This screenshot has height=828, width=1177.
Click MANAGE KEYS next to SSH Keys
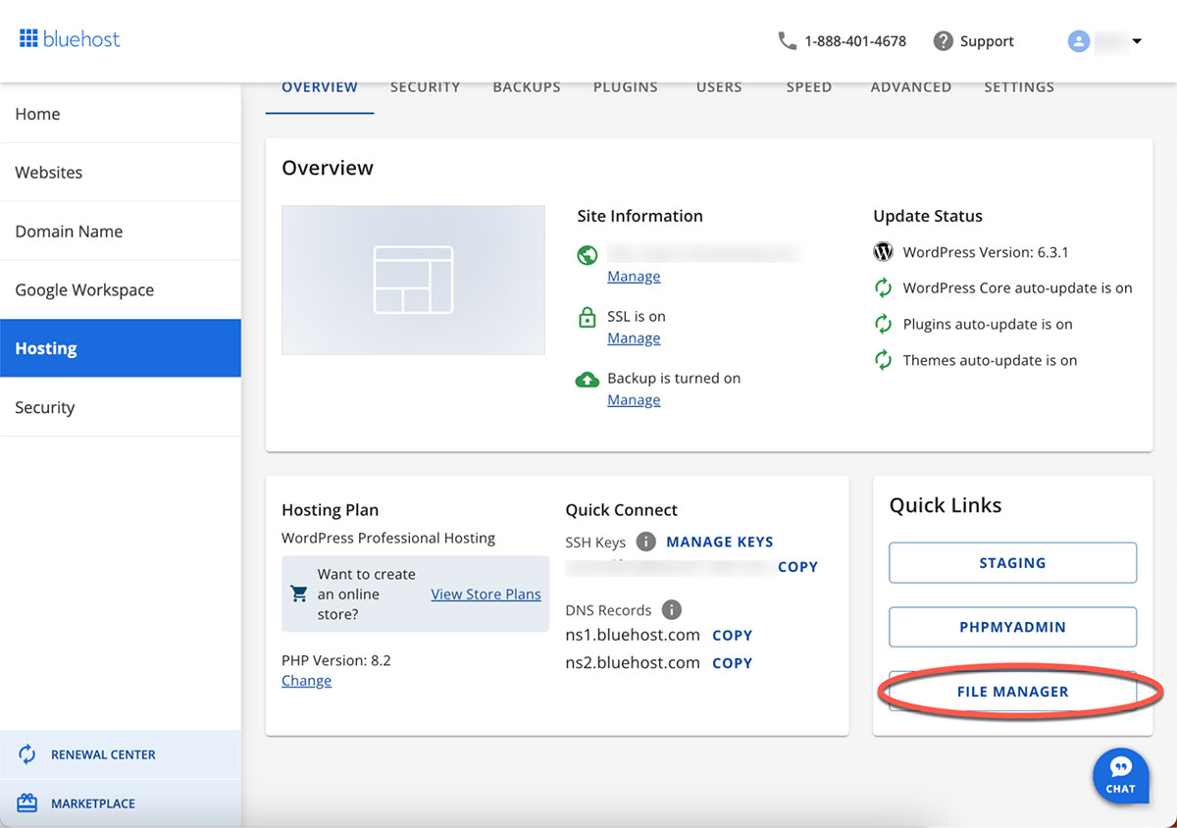click(720, 542)
